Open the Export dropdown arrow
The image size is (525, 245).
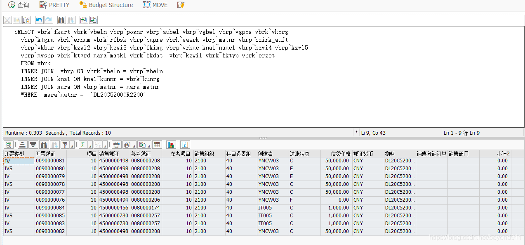coord(149,146)
